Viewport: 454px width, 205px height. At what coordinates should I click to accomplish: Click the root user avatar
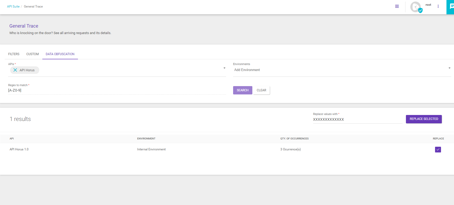pyautogui.click(x=416, y=7)
